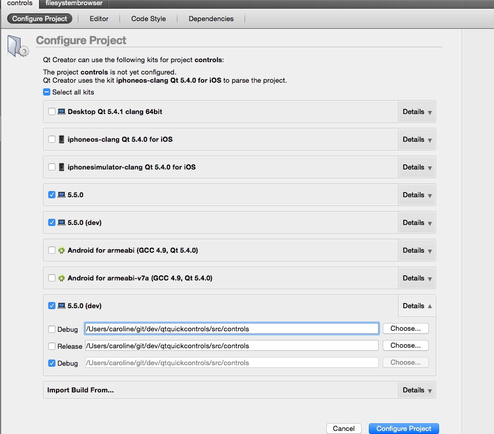The image size is (494, 434).
Task: Click the first Debug build directory path field
Action: click(x=231, y=329)
